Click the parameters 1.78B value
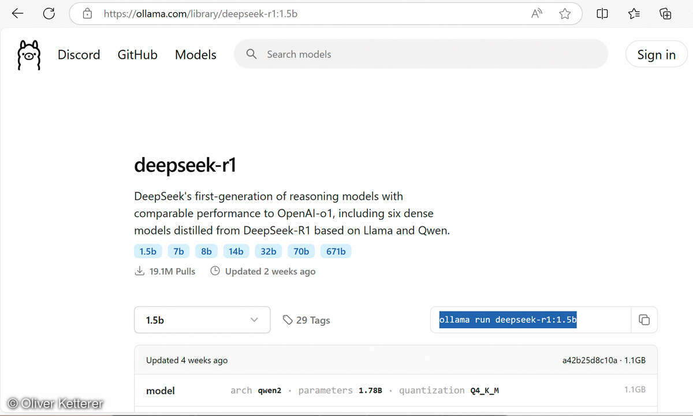The image size is (693, 416). pyautogui.click(x=370, y=391)
